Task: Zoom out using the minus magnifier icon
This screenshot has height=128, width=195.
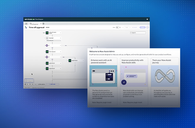Action: [x=27, y=84]
